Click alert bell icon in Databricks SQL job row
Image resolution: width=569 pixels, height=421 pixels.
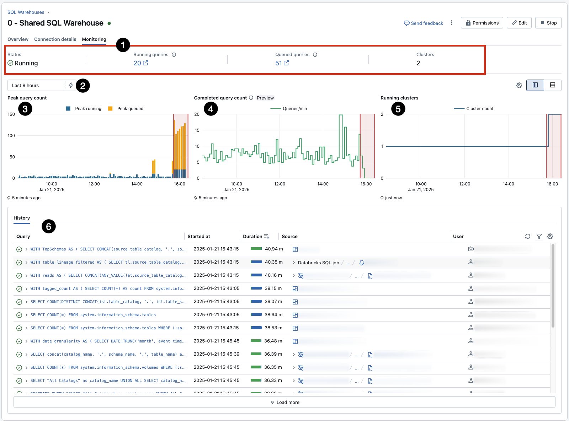pos(362,263)
